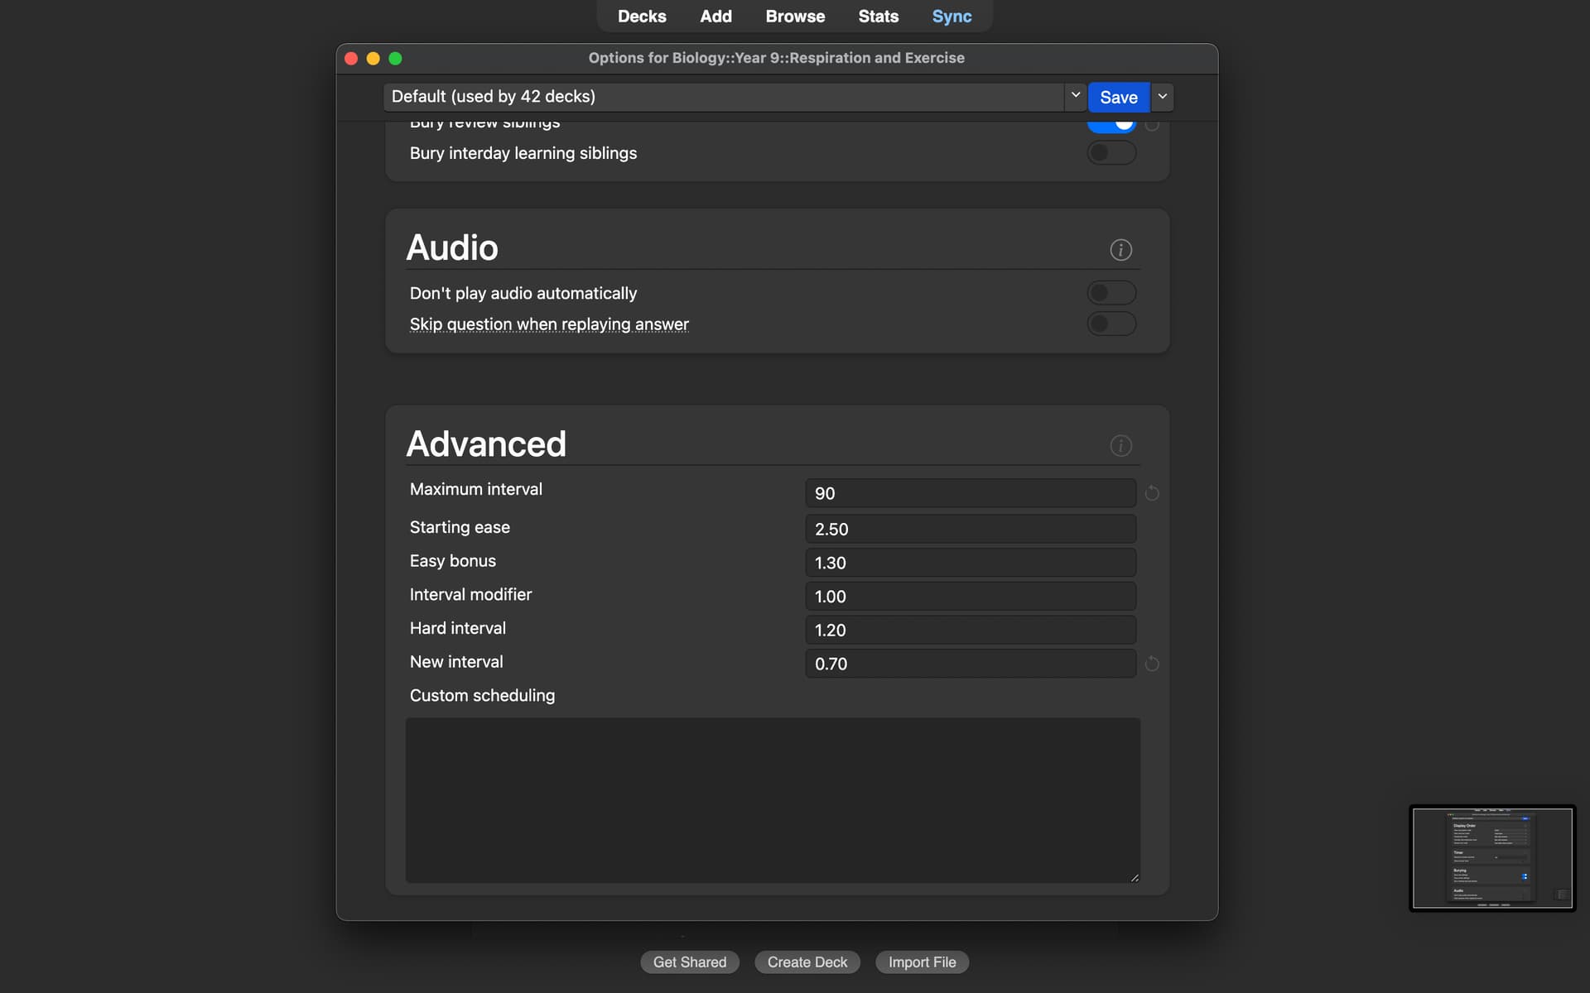The height and width of the screenshot is (993, 1590).
Task: Reset Maximum interval with revert icon
Action: pyautogui.click(x=1152, y=493)
